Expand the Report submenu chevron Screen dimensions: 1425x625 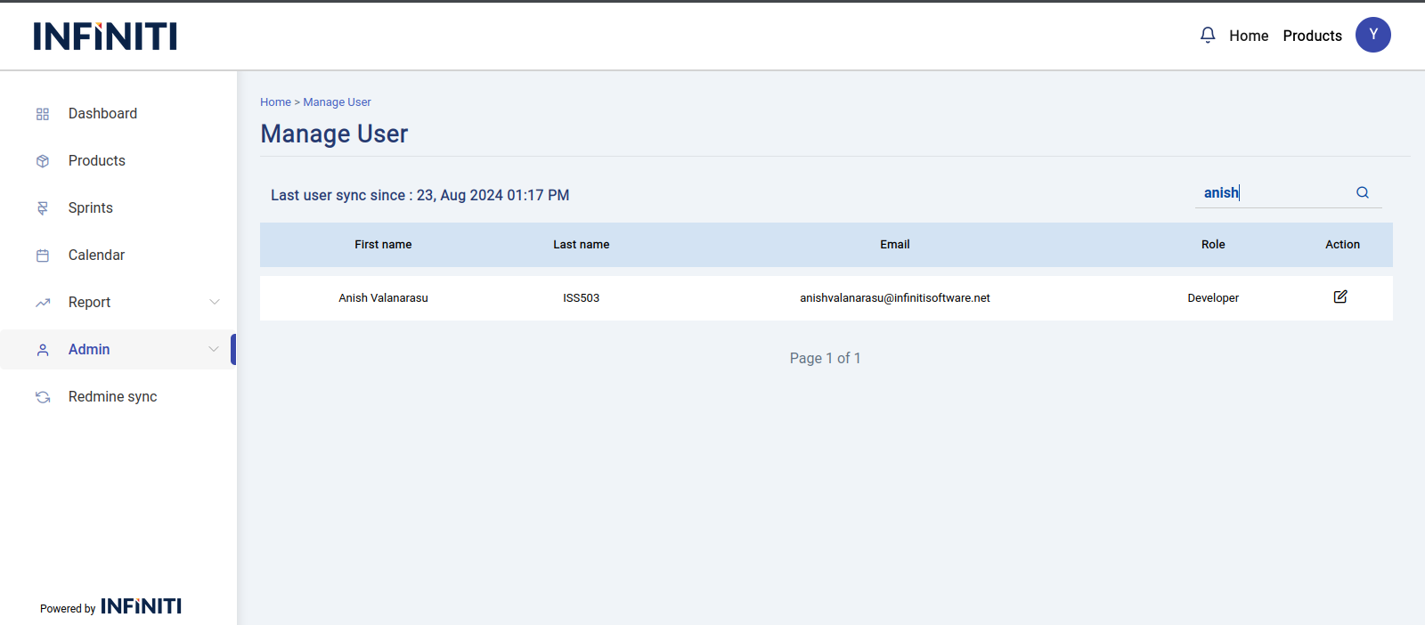pos(214,303)
